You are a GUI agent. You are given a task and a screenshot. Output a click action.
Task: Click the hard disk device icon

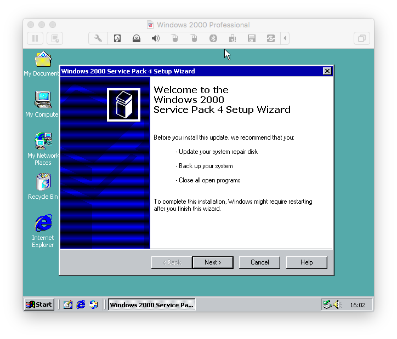pos(117,38)
